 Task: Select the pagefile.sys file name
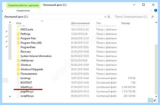click(27, 91)
